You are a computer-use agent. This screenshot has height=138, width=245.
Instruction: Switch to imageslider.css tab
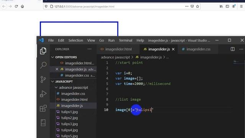tap(198, 49)
